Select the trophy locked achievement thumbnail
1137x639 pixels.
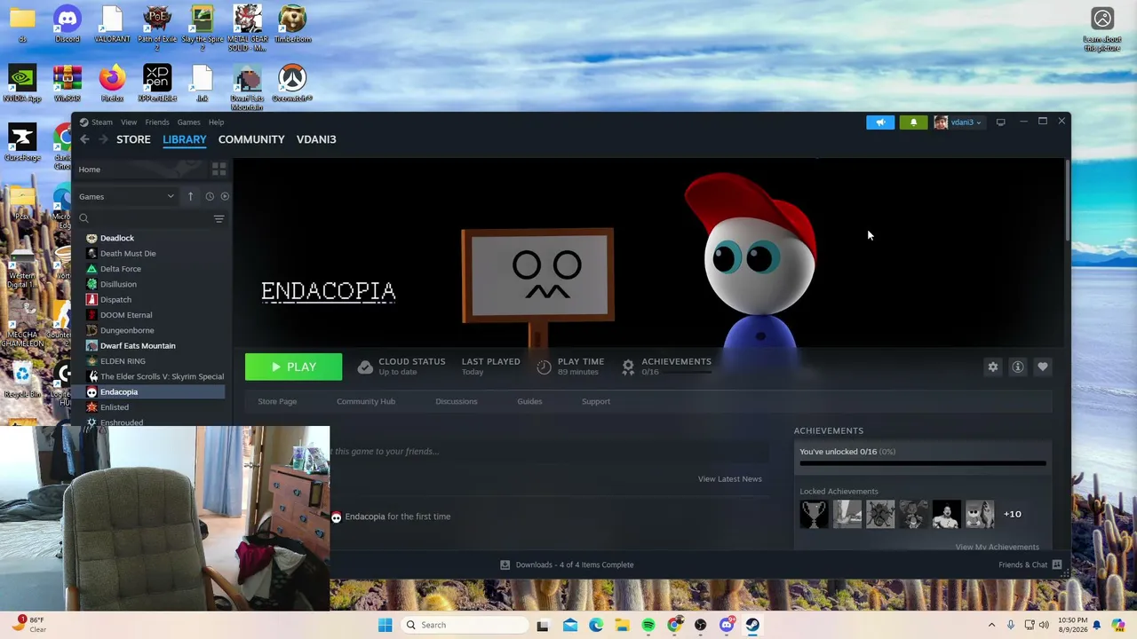tap(814, 514)
